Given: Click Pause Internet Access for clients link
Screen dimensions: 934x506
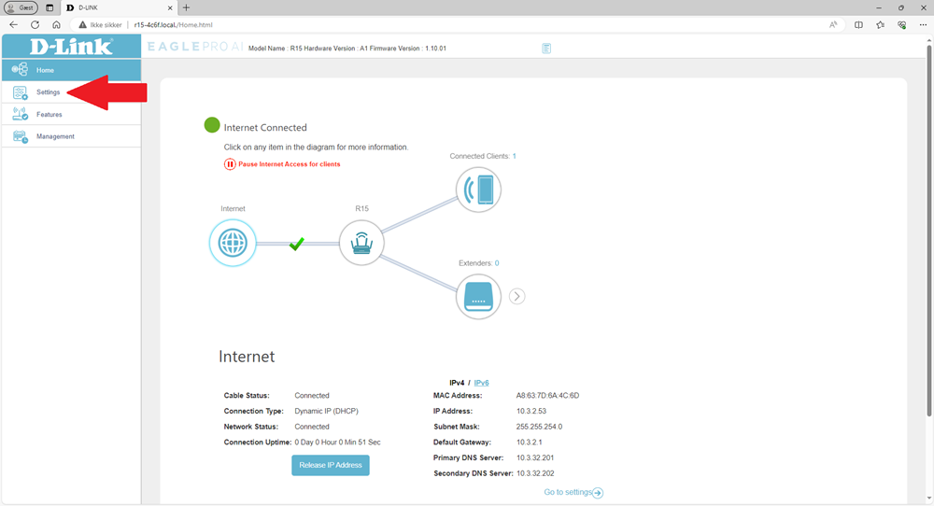Looking at the screenshot, I should click(290, 164).
